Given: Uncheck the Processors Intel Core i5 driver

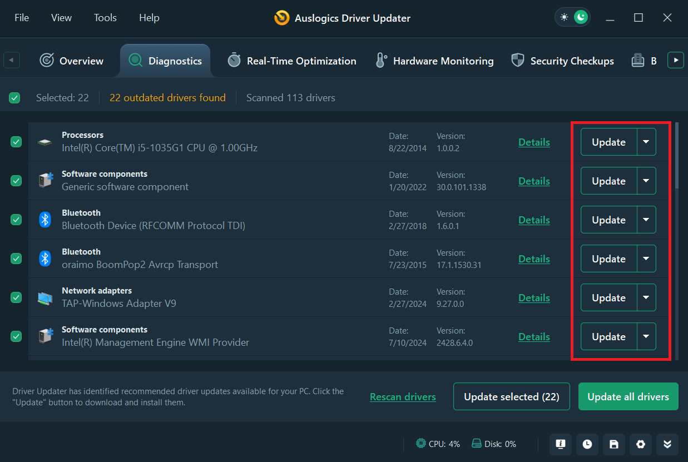Looking at the screenshot, I should pyautogui.click(x=16, y=142).
